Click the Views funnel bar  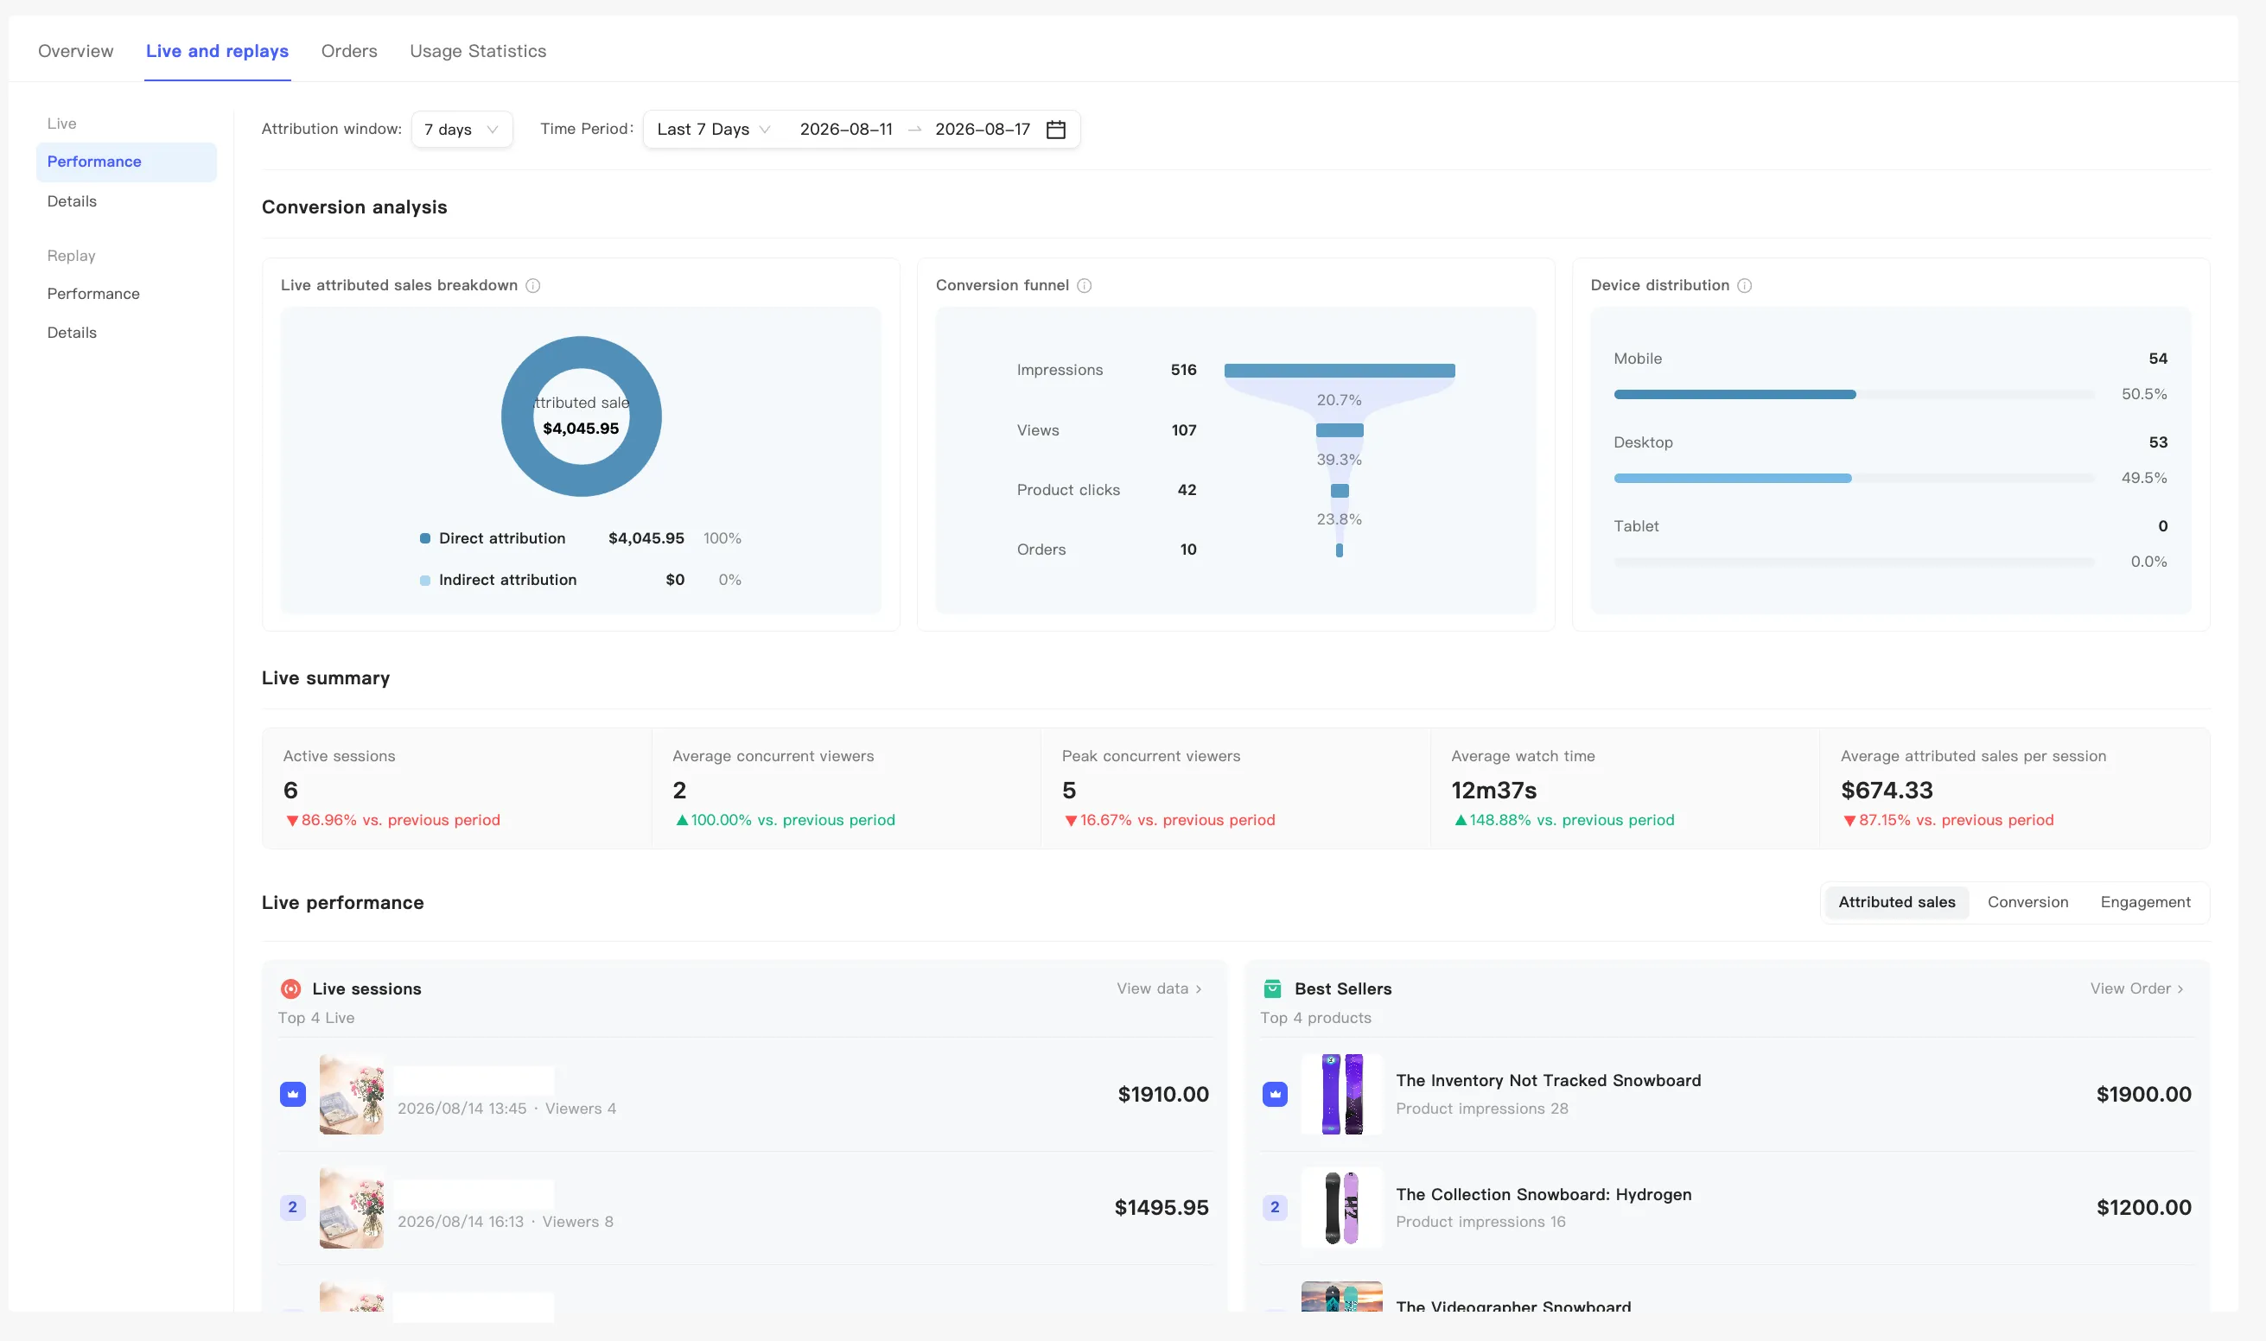coord(1340,430)
